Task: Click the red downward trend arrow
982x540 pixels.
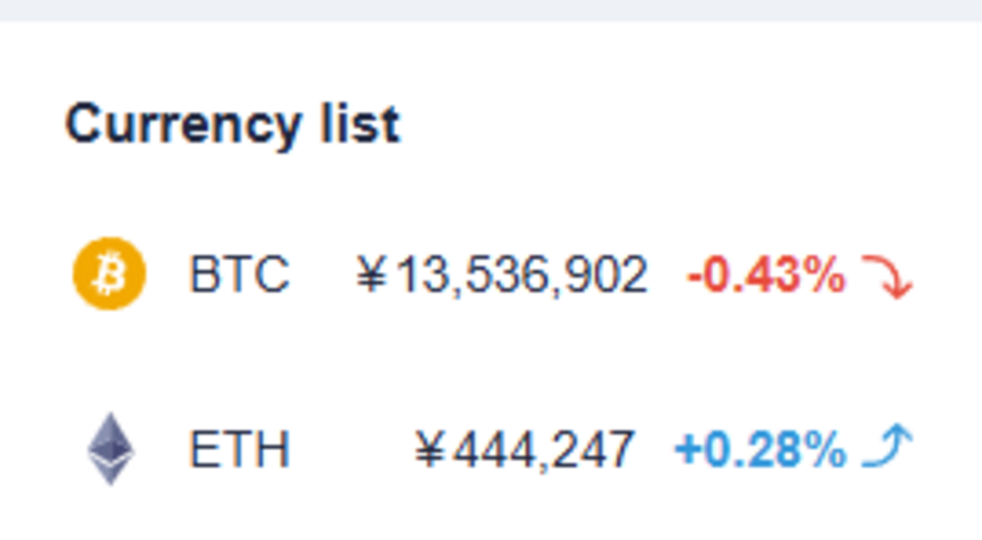Action: [888, 276]
